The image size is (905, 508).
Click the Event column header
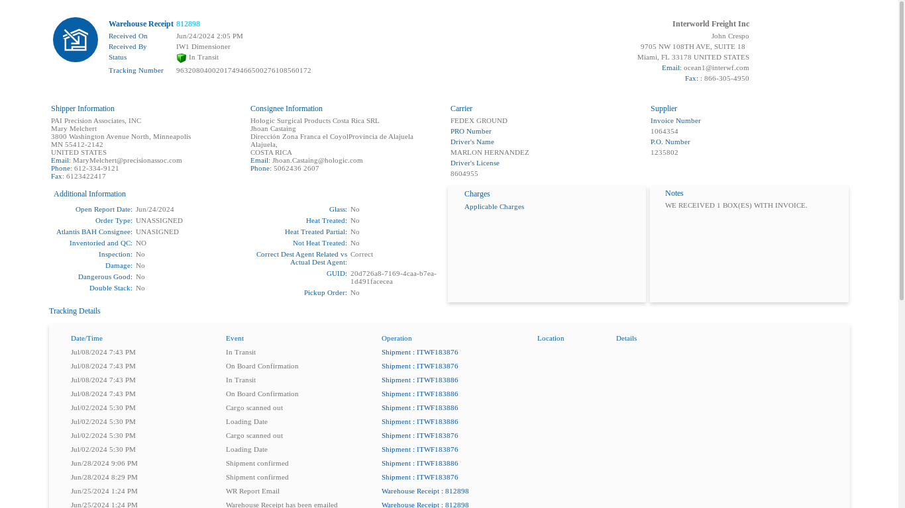235,338
